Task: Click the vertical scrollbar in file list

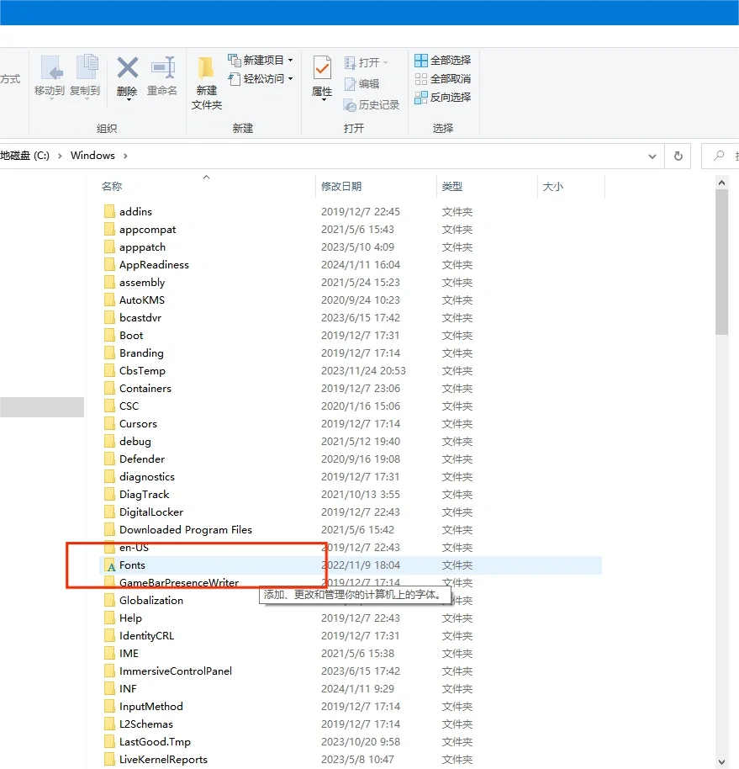Action: tap(721, 261)
